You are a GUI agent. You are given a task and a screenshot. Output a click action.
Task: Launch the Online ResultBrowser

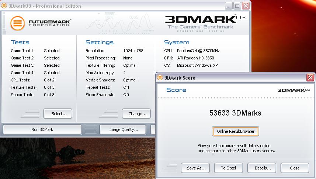click(235, 131)
